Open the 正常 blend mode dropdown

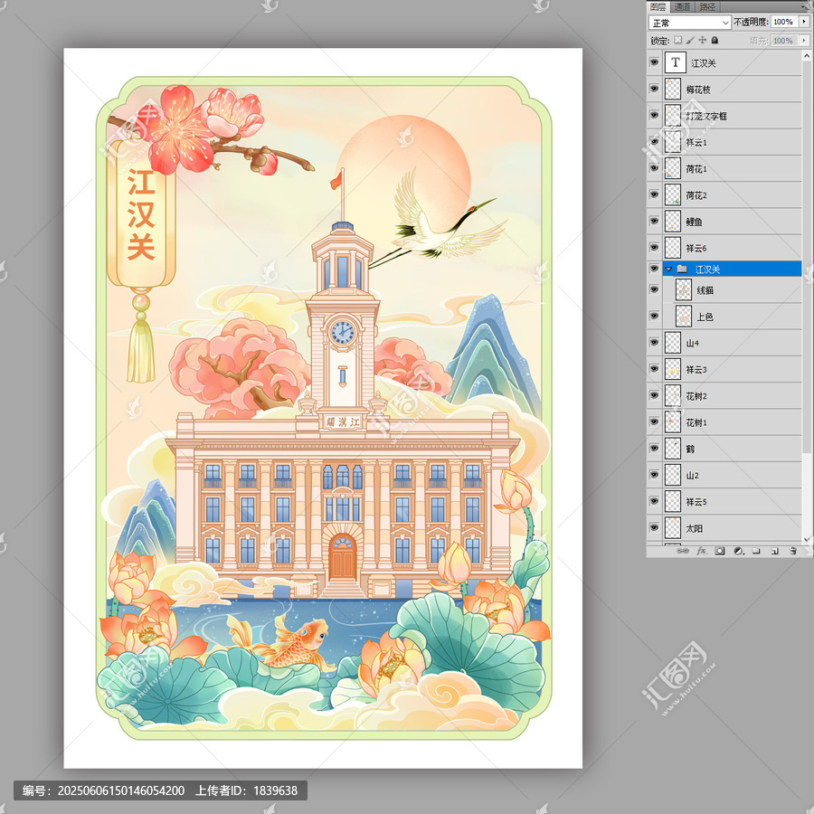[x=690, y=23]
